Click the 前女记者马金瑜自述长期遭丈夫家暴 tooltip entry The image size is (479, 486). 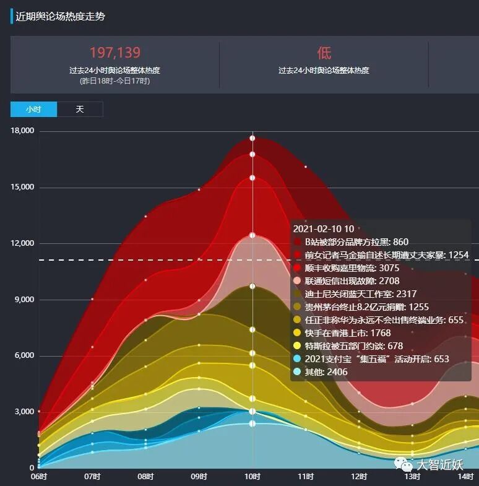coord(381,255)
